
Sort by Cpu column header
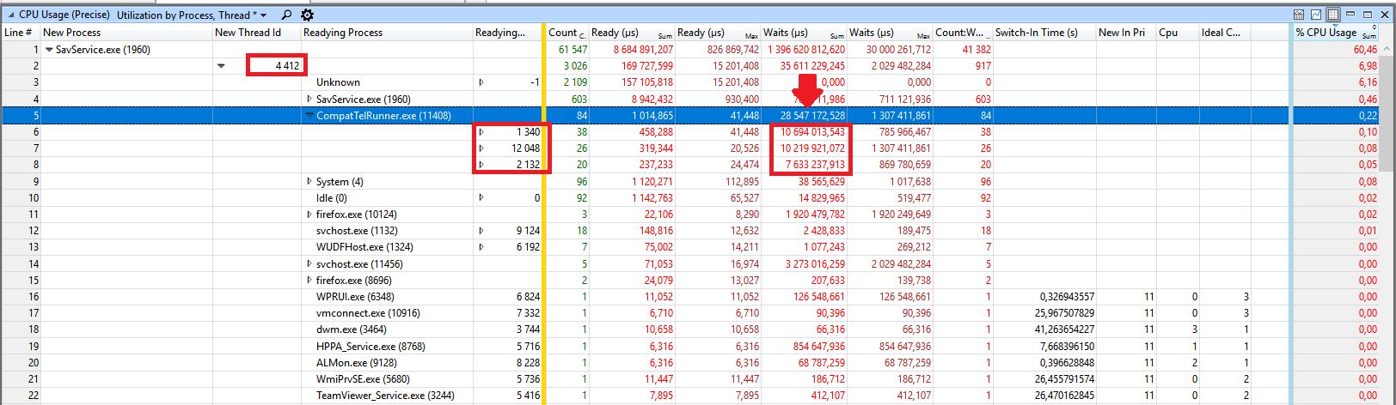1177,33
